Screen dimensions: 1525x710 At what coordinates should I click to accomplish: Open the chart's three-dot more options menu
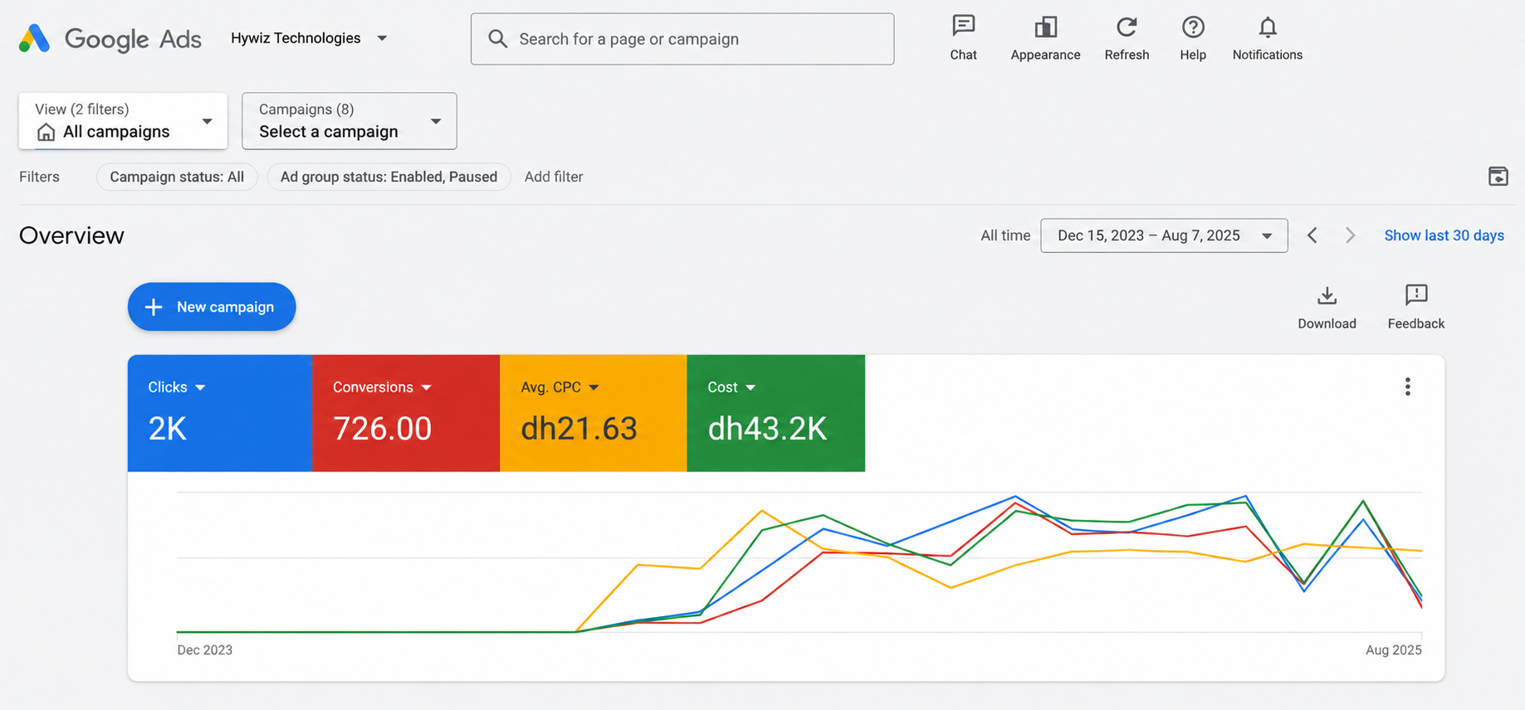click(x=1407, y=387)
